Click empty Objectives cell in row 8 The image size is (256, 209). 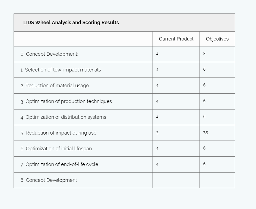pyautogui.click(x=217, y=180)
